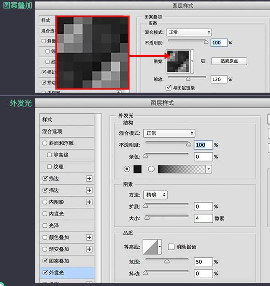The height and width of the screenshot is (286, 270).
Task: Click the plus icon on the first 描边 row in the 外发光 dialog
Action: (x=89, y=178)
